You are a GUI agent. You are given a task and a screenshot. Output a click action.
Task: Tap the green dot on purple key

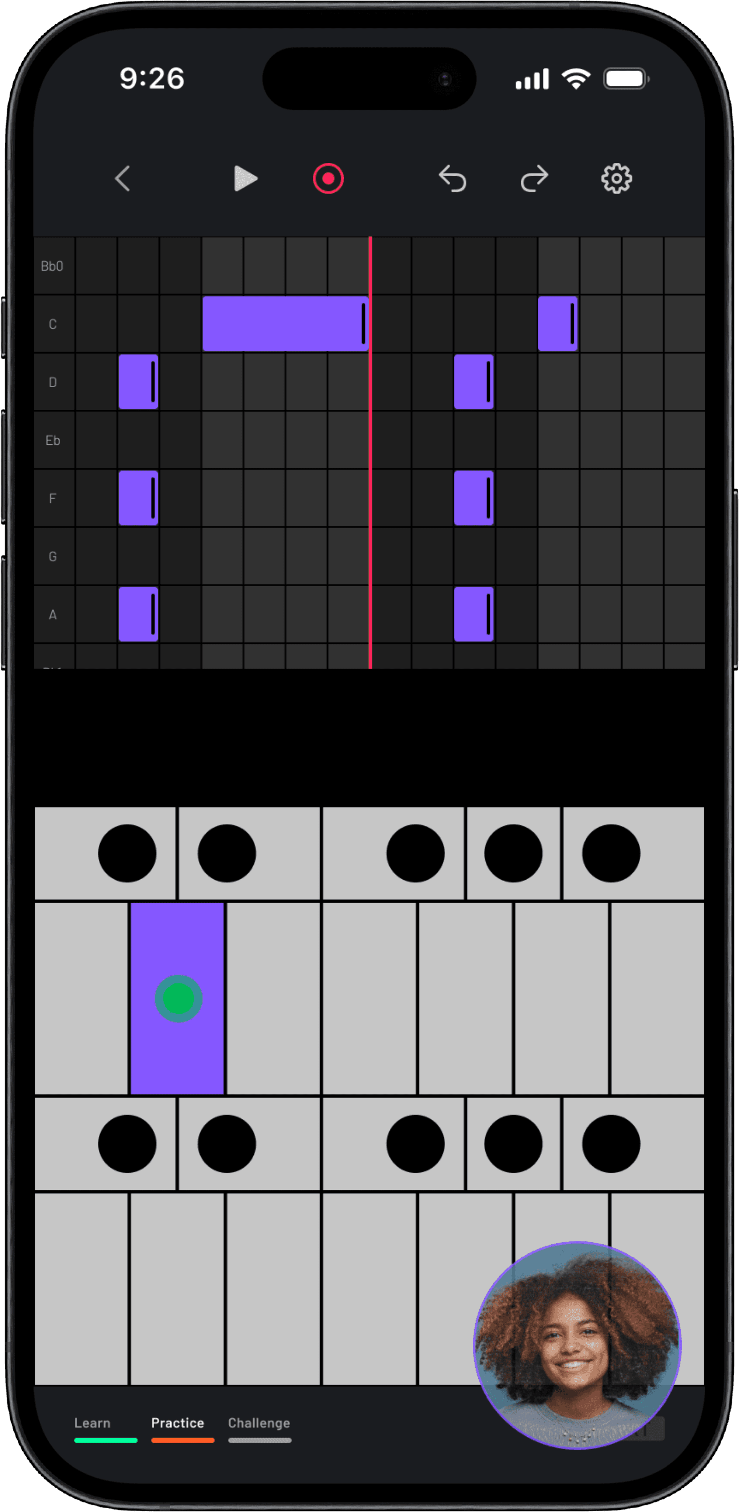pos(178,999)
